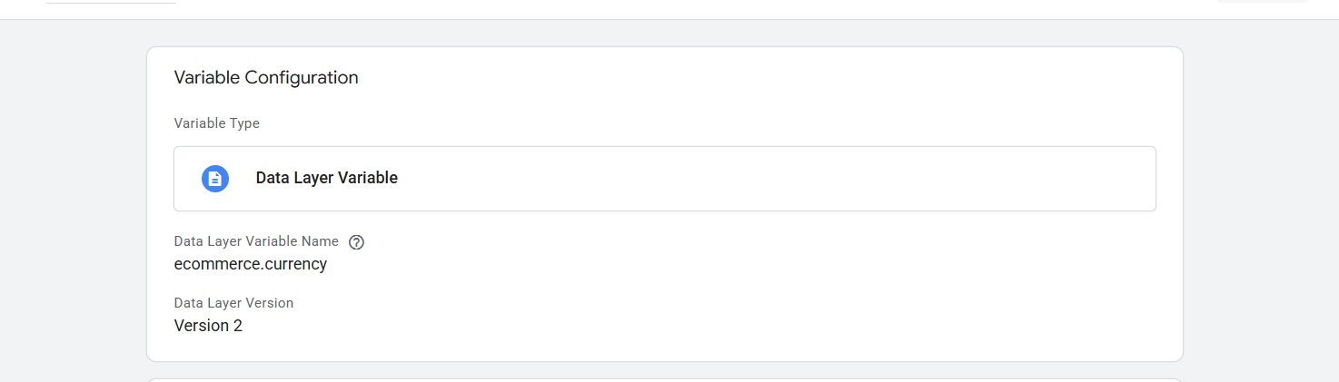Click gray background left of configuration card
Viewport: 1339px width, 382px height.
tap(73, 200)
